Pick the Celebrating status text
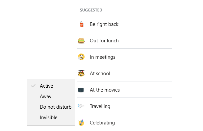Screen dimensions: 203x131 pos(102,123)
